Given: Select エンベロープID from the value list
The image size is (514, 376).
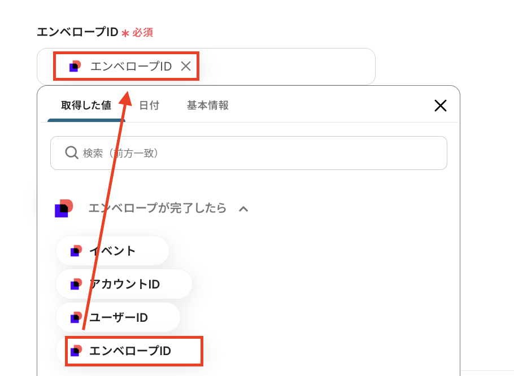Looking at the screenshot, I should click(x=130, y=351).
